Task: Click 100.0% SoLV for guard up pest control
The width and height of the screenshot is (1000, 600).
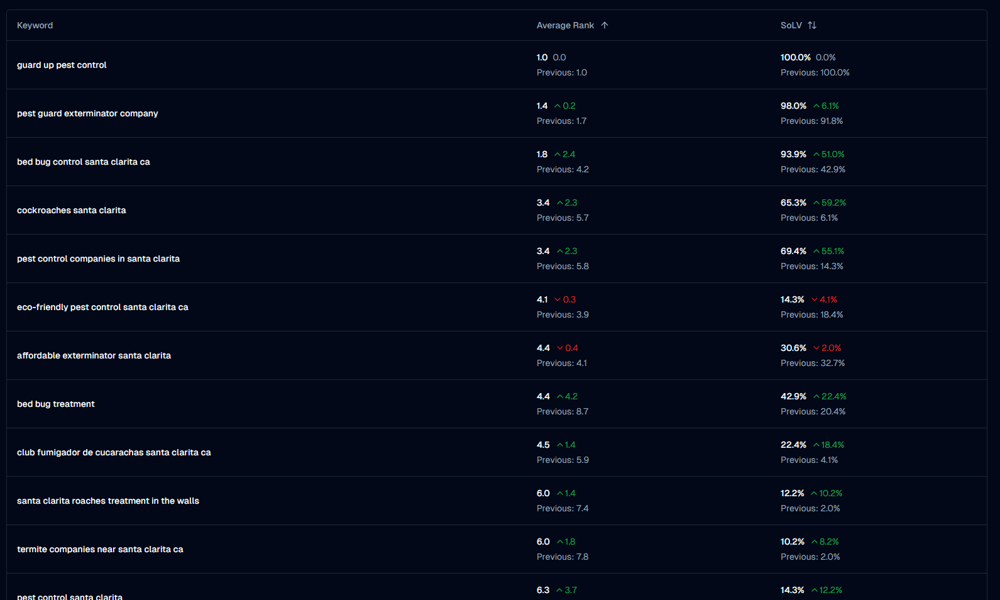Action: coord(795,57)
